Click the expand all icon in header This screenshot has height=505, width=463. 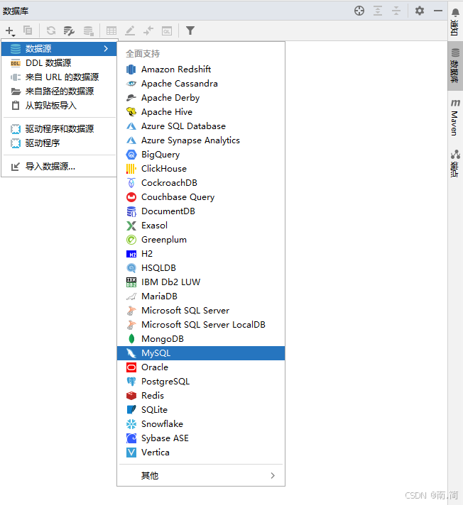378,11
